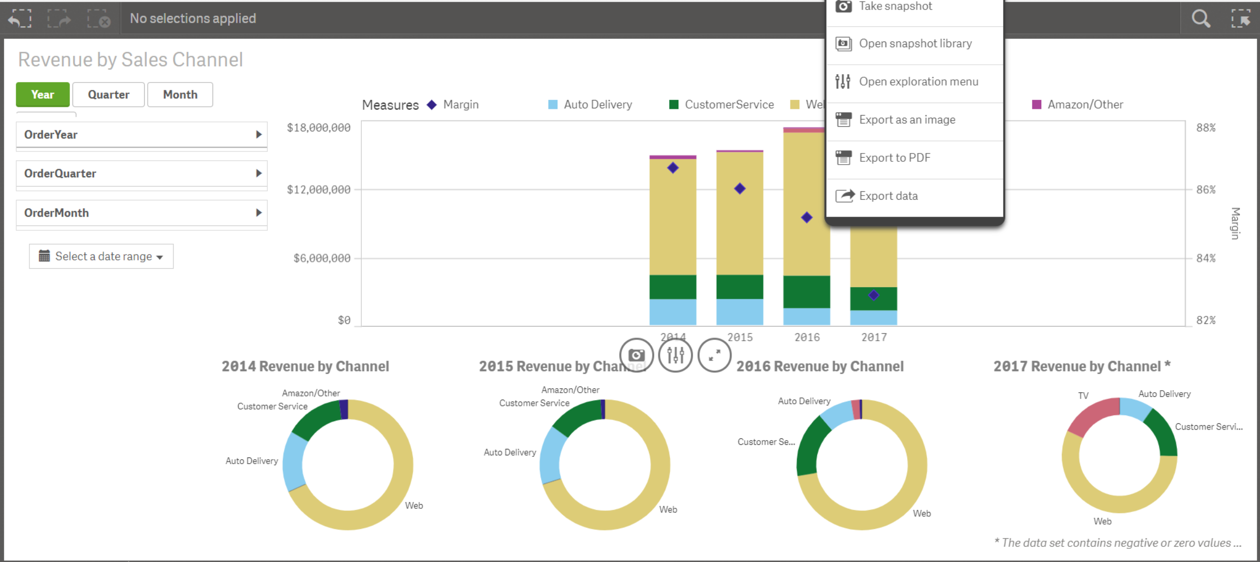Click round fullscreen expand button below chart

pos(714,355)
